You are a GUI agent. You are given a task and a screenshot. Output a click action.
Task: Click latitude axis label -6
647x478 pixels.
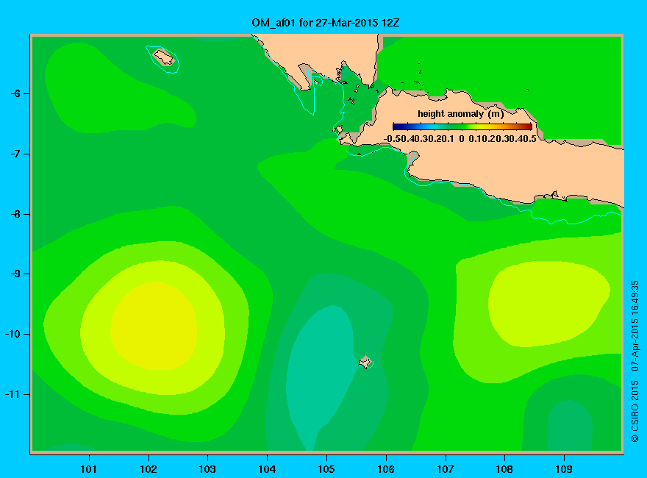[15, 93]
